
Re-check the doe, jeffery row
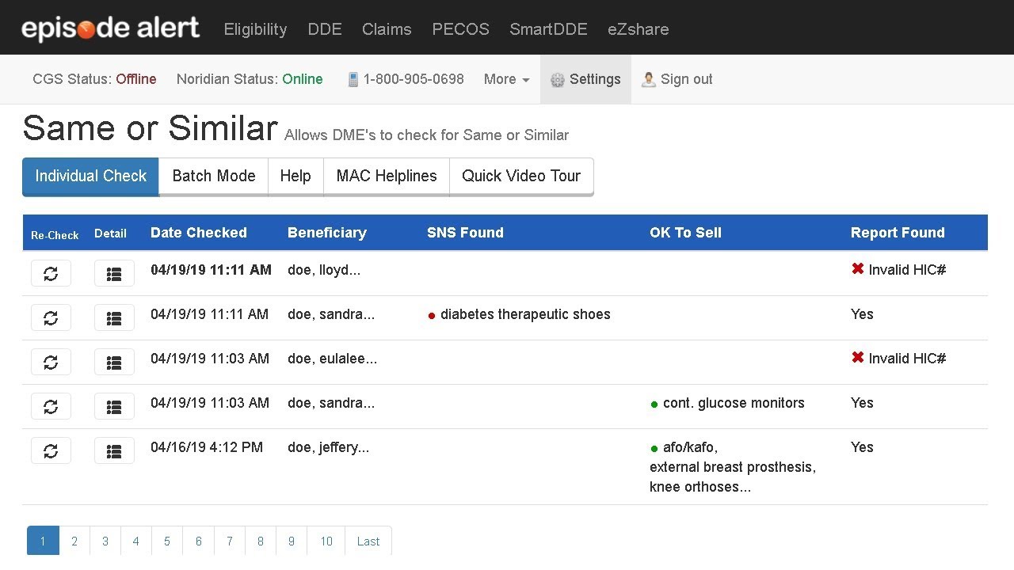point(51,450)
